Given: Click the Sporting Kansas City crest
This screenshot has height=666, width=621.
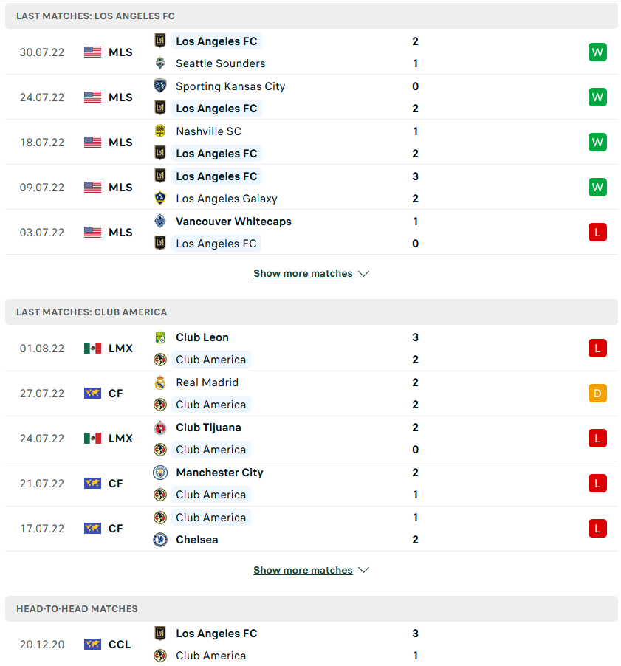Looking at the screenshot, I should (x=160, y=86).
